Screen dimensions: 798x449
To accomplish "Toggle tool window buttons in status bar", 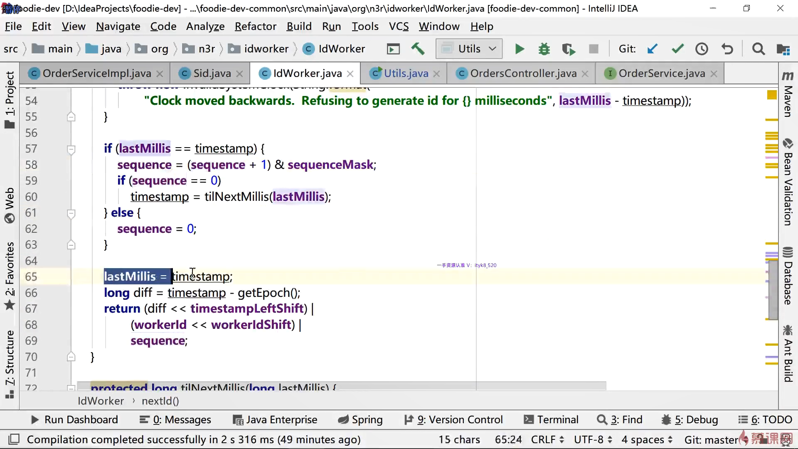I will pyautogui.click(x=14, y=439).
